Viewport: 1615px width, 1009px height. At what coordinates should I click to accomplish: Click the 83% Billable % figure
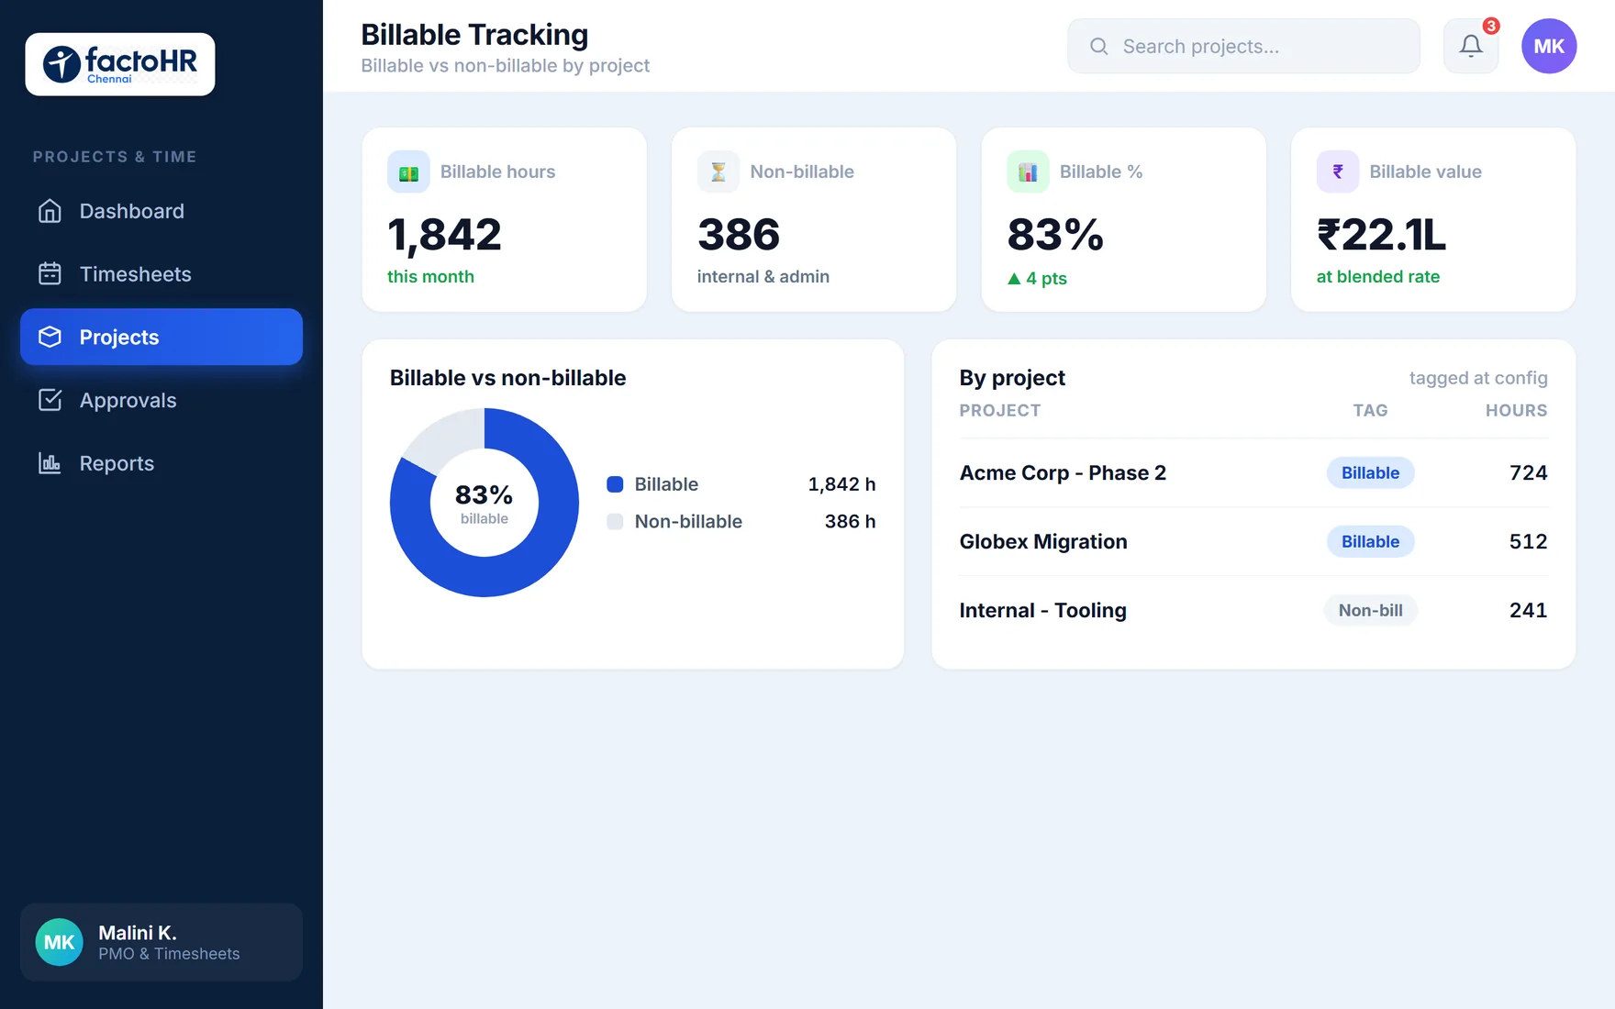tap(1055, 235)
